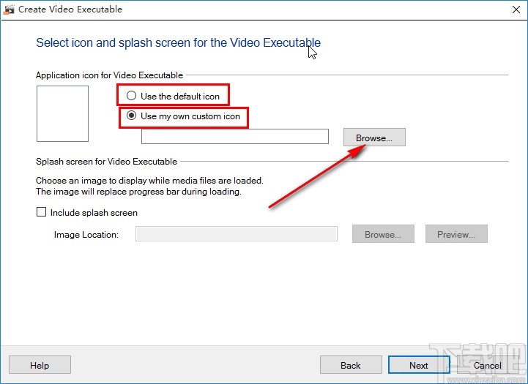
Task: Click the application icon preview box
Action: (62, 113)
